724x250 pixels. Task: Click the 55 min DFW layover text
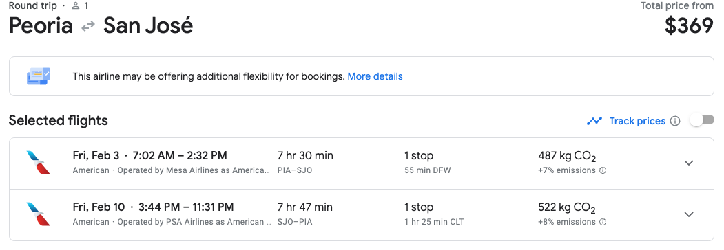pyautogui.click(x=428, y=170)
